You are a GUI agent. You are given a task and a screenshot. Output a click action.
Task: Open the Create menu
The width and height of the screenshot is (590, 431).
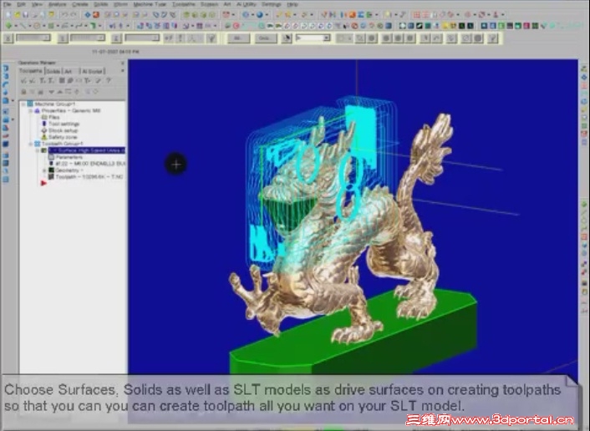pyautogui.click(x=79, y=4)
